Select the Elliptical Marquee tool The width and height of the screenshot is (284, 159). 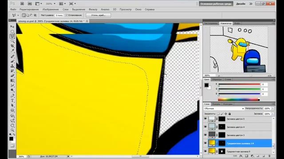12,31
